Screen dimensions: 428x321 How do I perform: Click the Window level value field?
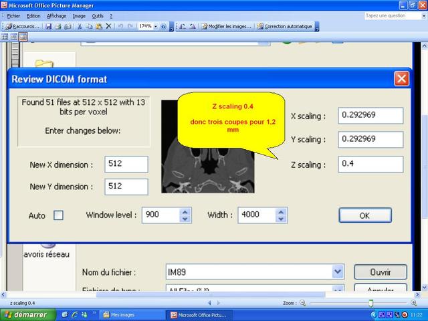click(160, 215)
